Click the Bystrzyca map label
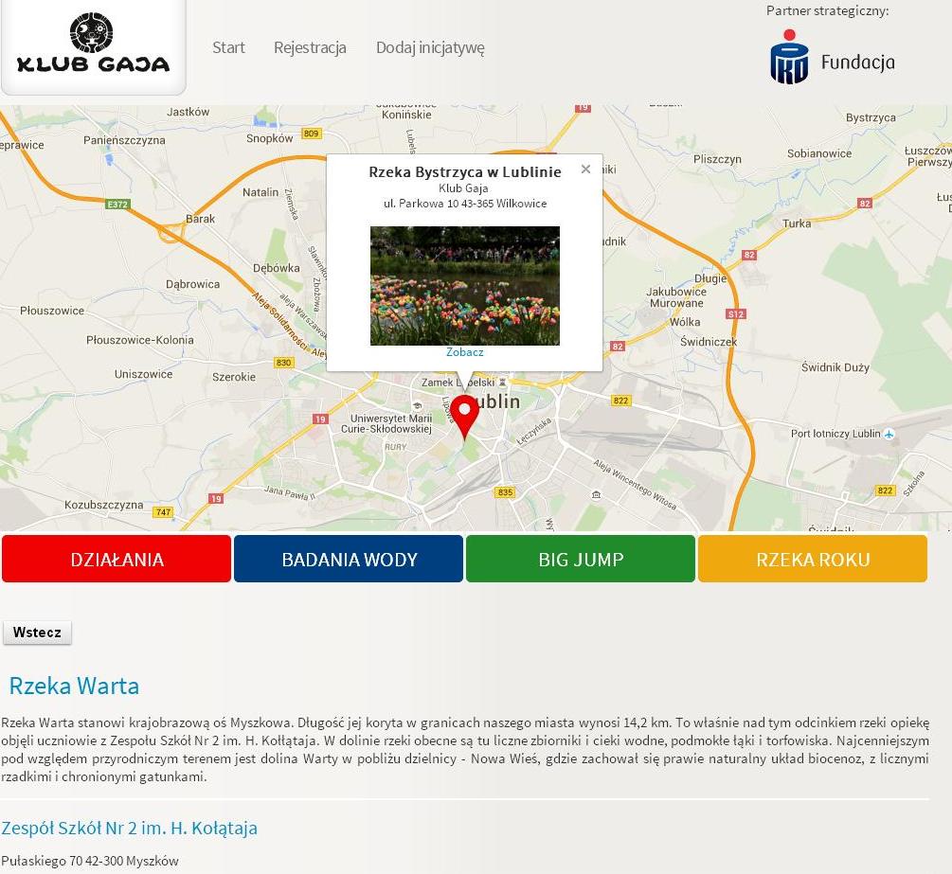 click(x=871, y=117)
